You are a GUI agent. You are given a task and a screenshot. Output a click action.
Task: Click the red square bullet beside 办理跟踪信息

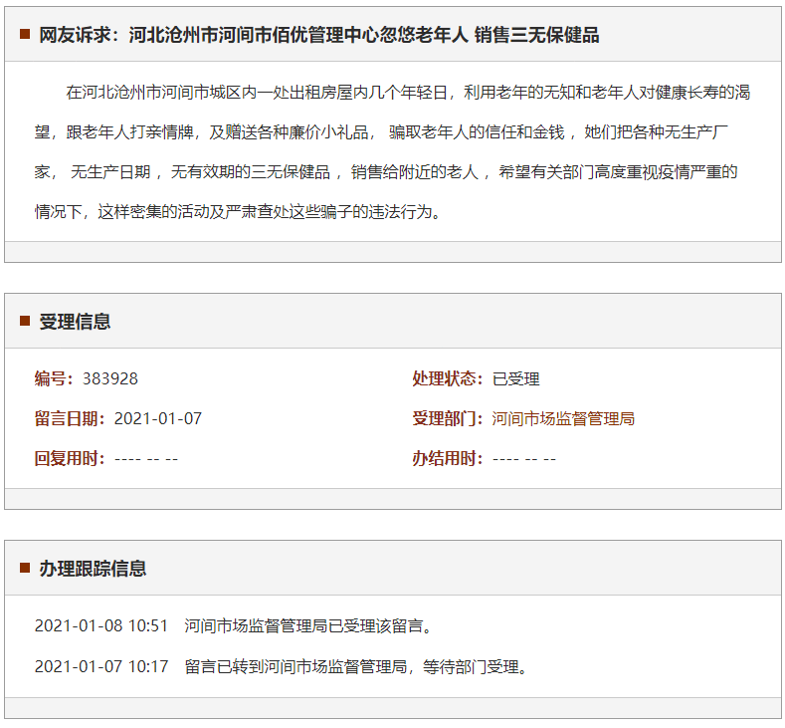25,568
